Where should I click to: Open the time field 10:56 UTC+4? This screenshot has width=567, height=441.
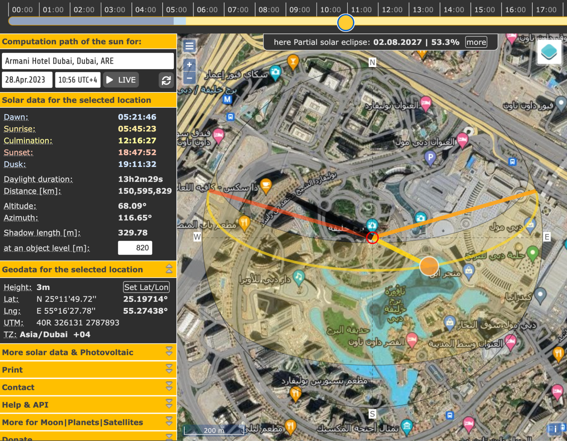pos(78,80)
